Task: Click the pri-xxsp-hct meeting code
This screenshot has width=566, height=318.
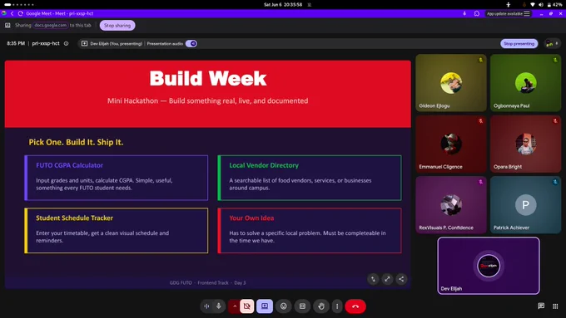Action: click(x=46, y=43)
